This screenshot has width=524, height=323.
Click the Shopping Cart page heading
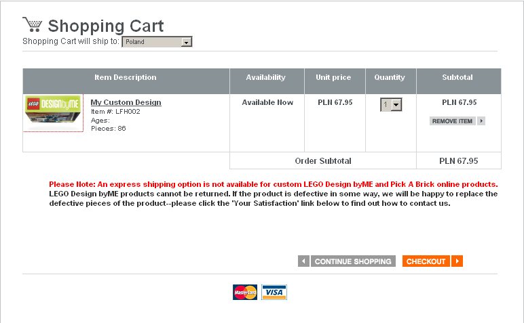106,26
